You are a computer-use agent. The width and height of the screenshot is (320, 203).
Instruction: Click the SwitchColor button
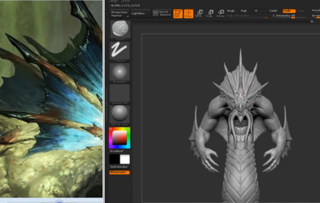tap(120, 167)
